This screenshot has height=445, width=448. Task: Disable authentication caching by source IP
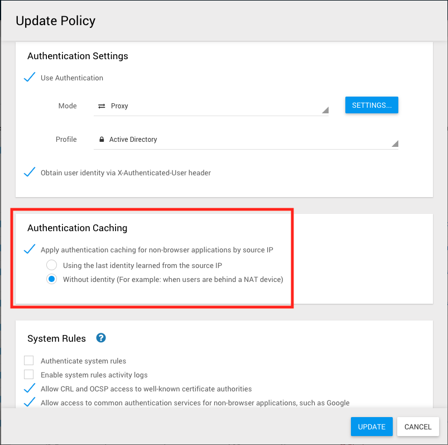coord(30,250)
